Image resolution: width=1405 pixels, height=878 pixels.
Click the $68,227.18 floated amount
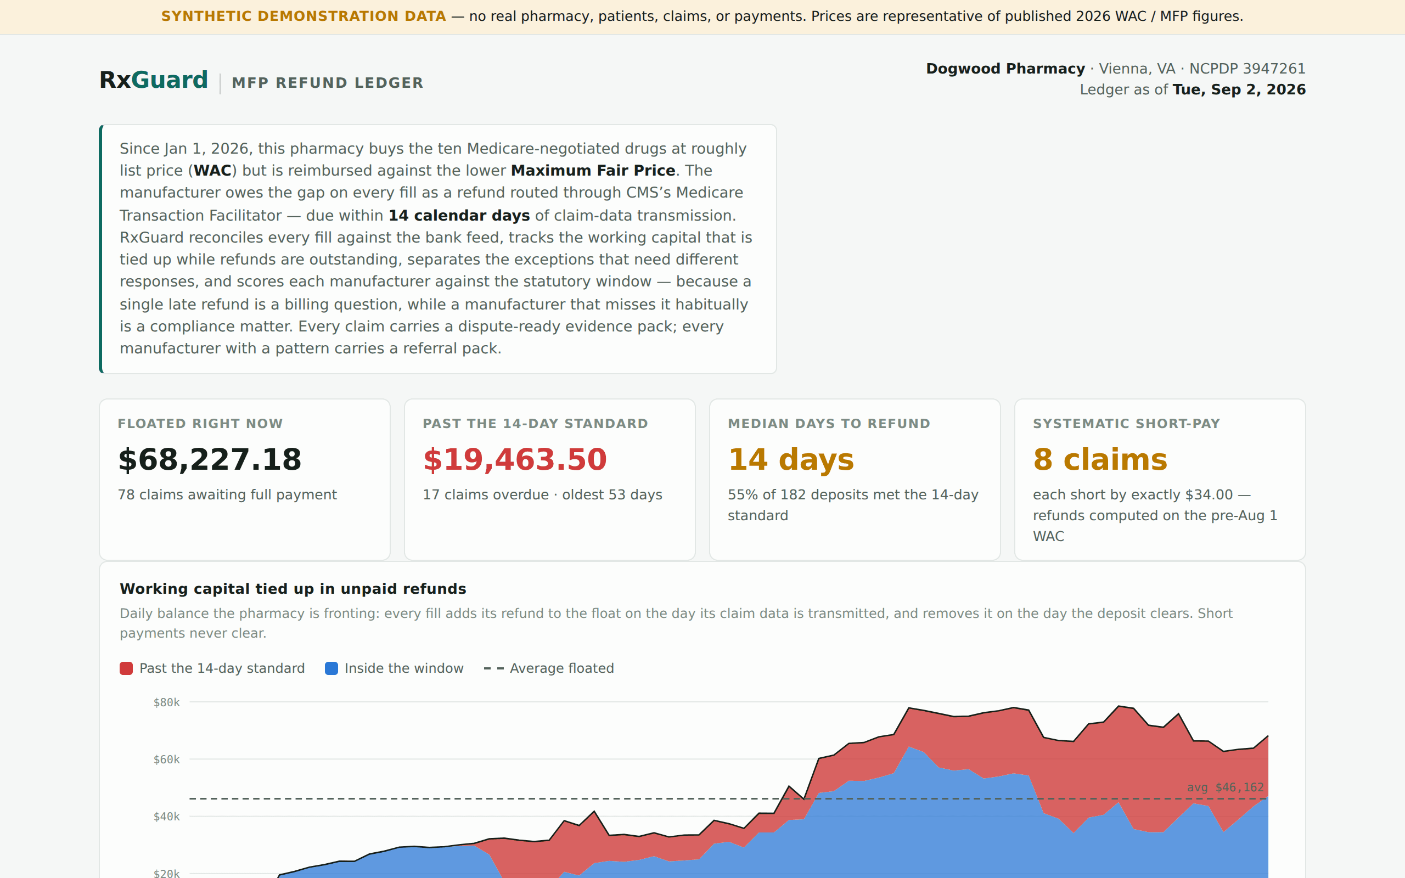pyautogui.click(x=210, y=459)
